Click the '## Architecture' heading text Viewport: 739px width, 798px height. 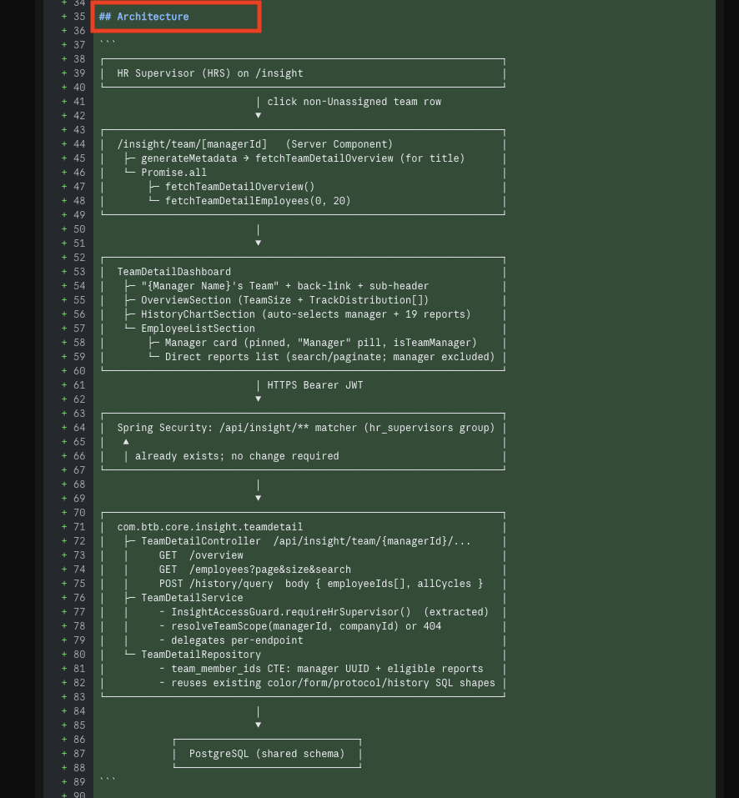click(144, 17)
